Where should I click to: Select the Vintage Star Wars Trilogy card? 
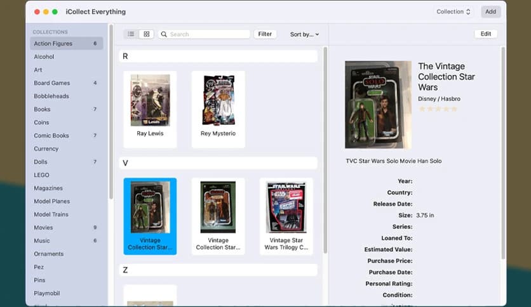click(x=286, y=216)
